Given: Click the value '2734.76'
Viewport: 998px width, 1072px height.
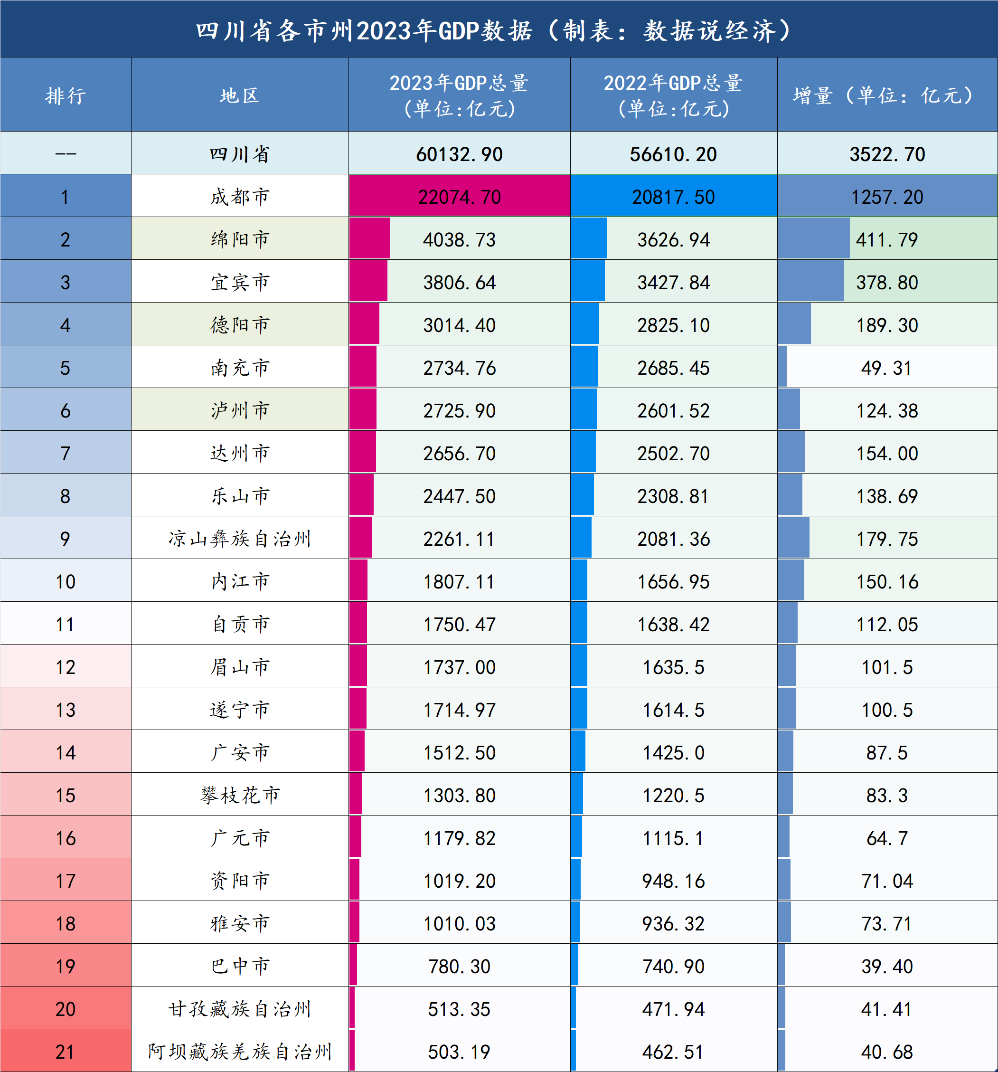Looking at the screenshot, I should coord(459,368).
